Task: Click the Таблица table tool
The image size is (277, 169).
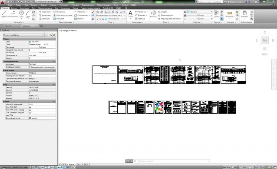Action: (140, 19)
